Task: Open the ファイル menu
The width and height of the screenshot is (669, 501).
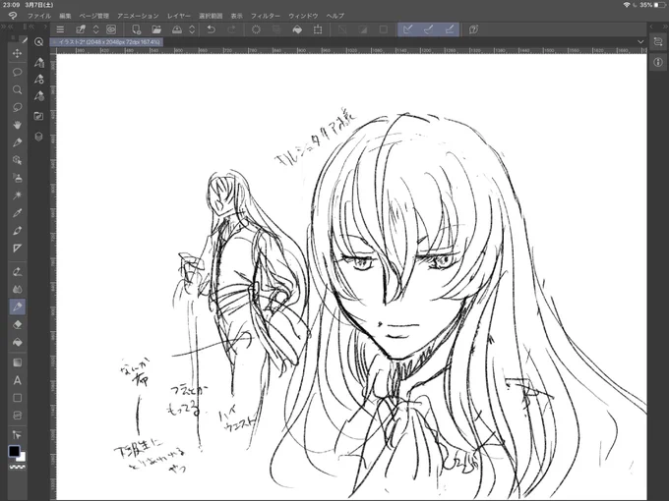Action: pos(39,16)
